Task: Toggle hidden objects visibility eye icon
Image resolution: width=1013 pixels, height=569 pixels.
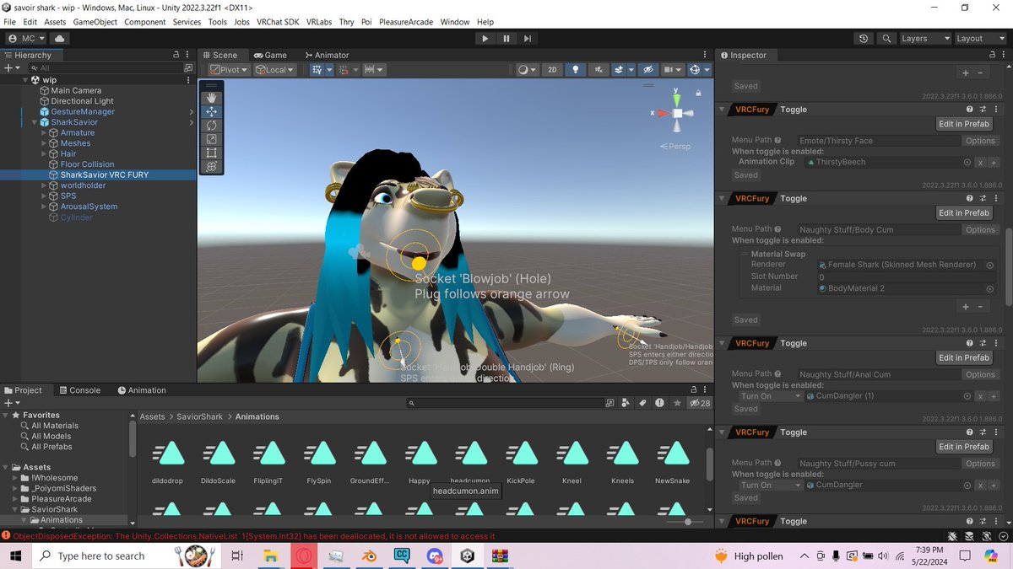Action: pos(647,70)
